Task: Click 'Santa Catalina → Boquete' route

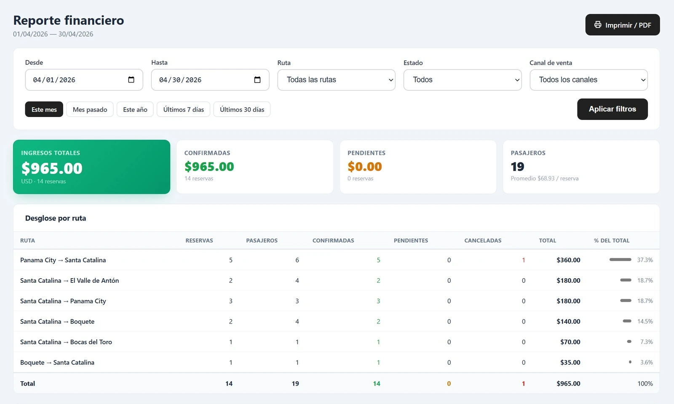Action: point(57,322)
